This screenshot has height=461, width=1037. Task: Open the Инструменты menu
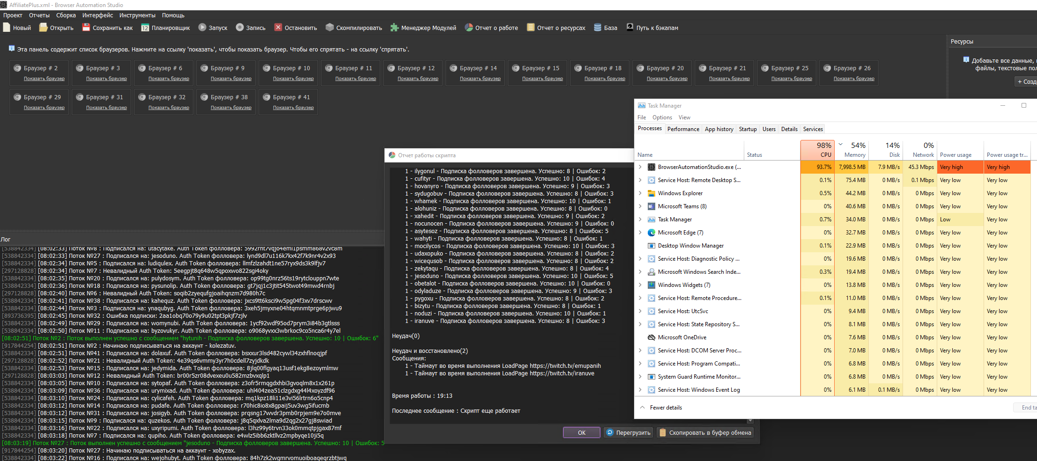click(137, 15)
